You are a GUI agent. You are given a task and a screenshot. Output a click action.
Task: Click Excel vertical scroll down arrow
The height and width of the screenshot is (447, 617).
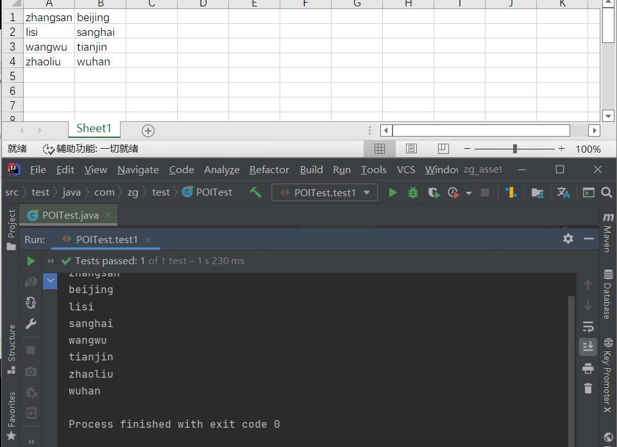(609, 115)
